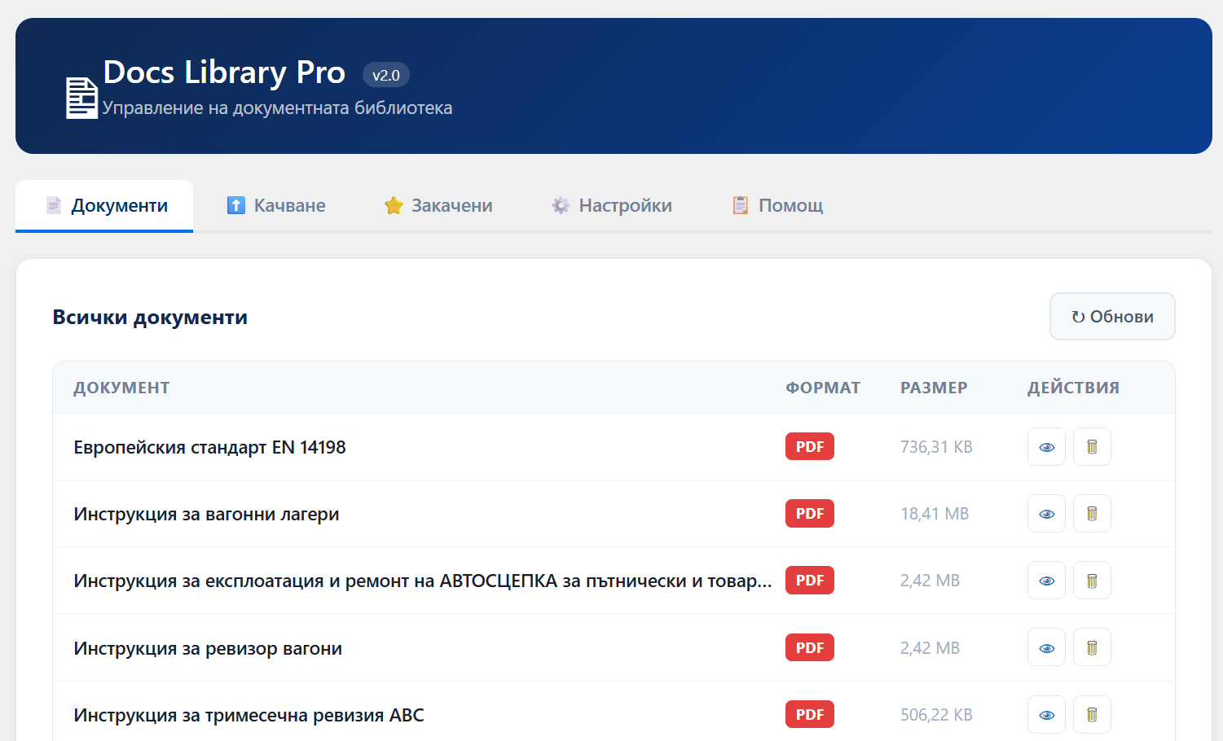1223x741 pixels.
Task: View the Инструкция за ревизор вагони document
Action: [x=1046, y=647]
